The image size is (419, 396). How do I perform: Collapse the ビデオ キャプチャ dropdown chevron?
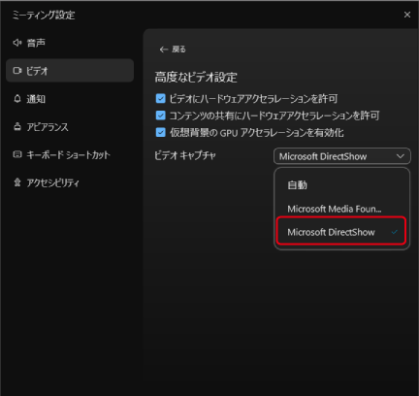click(x=401, y=156)
